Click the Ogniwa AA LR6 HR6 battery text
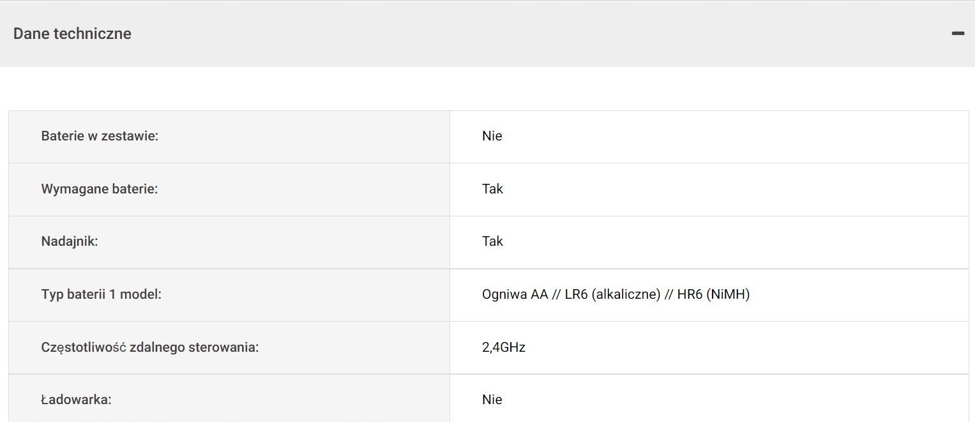 click(616, 295)
